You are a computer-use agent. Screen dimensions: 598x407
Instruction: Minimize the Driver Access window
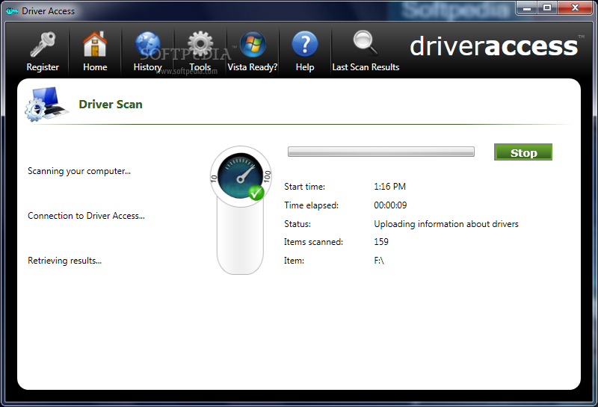527,7
